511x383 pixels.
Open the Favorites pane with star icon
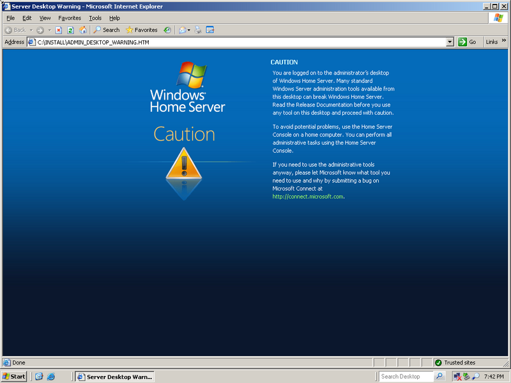(x=141, y=30)
